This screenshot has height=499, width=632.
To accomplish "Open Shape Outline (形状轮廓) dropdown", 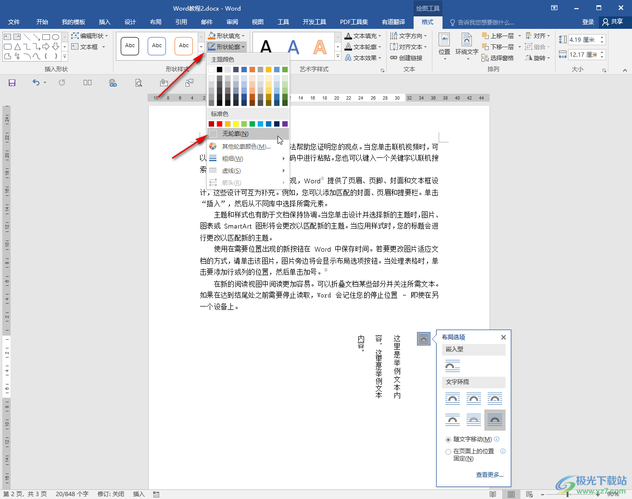I will tap(227, 47).
